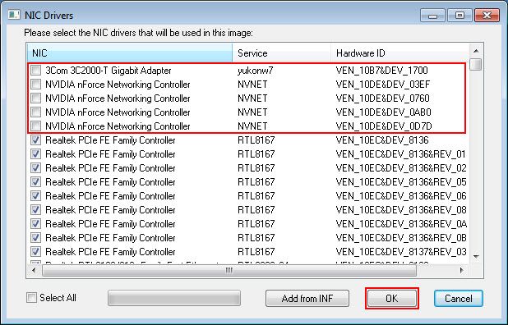
Task: Cancel the NIC Drivers dialog
Action: coord(459,298)
